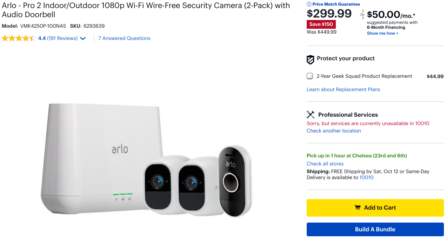Viewport: 446px width, 238px height.
Task: Click the third rating star
Action: [19, 38]
